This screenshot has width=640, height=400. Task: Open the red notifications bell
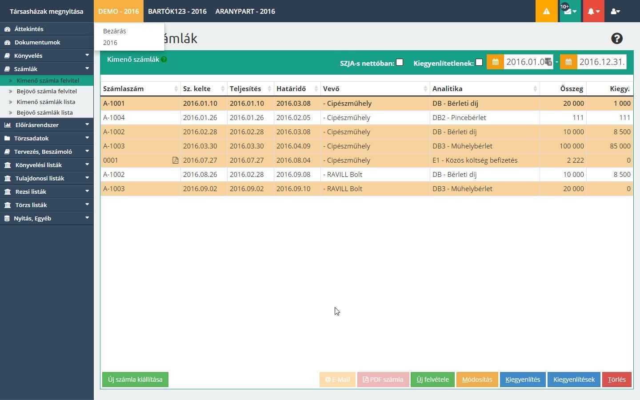pyautogui.click(x=594, y=12)
